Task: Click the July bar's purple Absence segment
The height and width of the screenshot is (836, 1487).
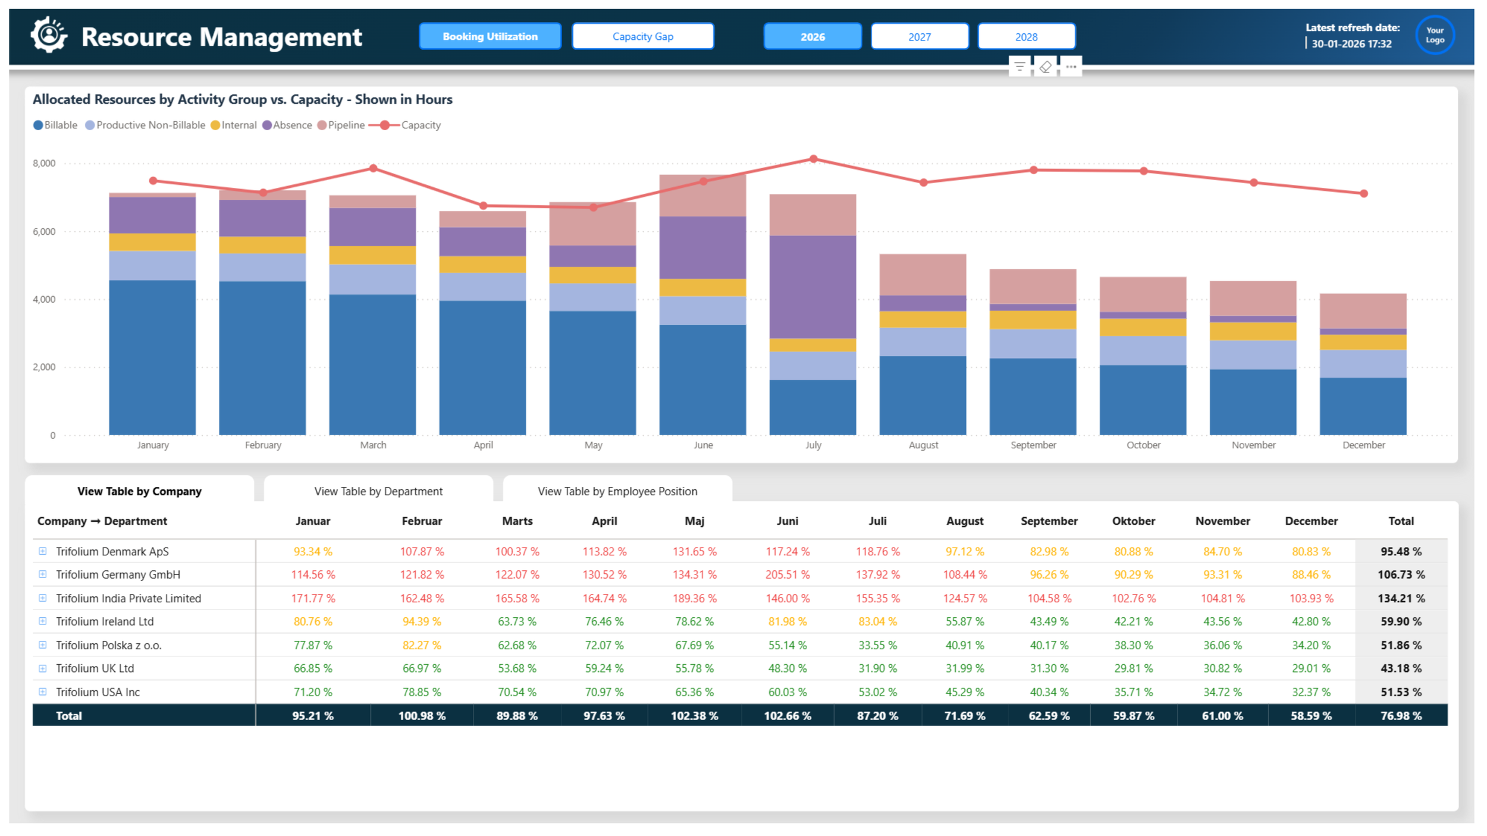Action: 812,287
